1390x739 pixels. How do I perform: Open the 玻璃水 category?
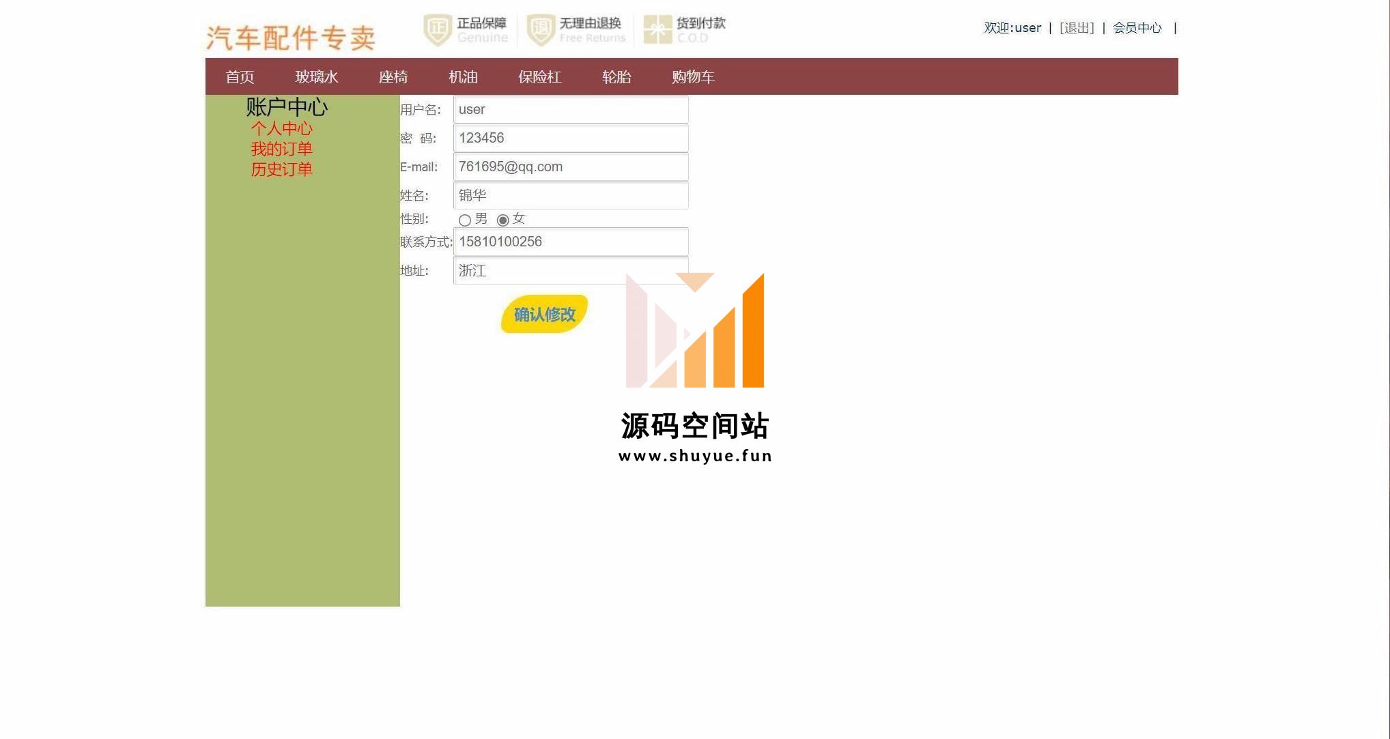click(x=317, y=77)
